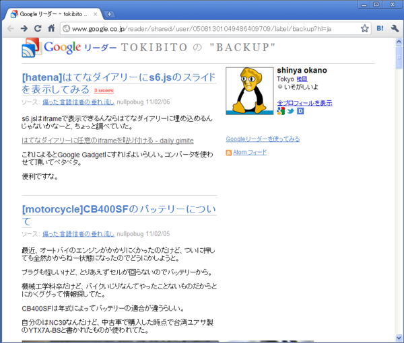
Task: Open the [motorcycle]CB400SF article title
Action: tap(119, 215)
